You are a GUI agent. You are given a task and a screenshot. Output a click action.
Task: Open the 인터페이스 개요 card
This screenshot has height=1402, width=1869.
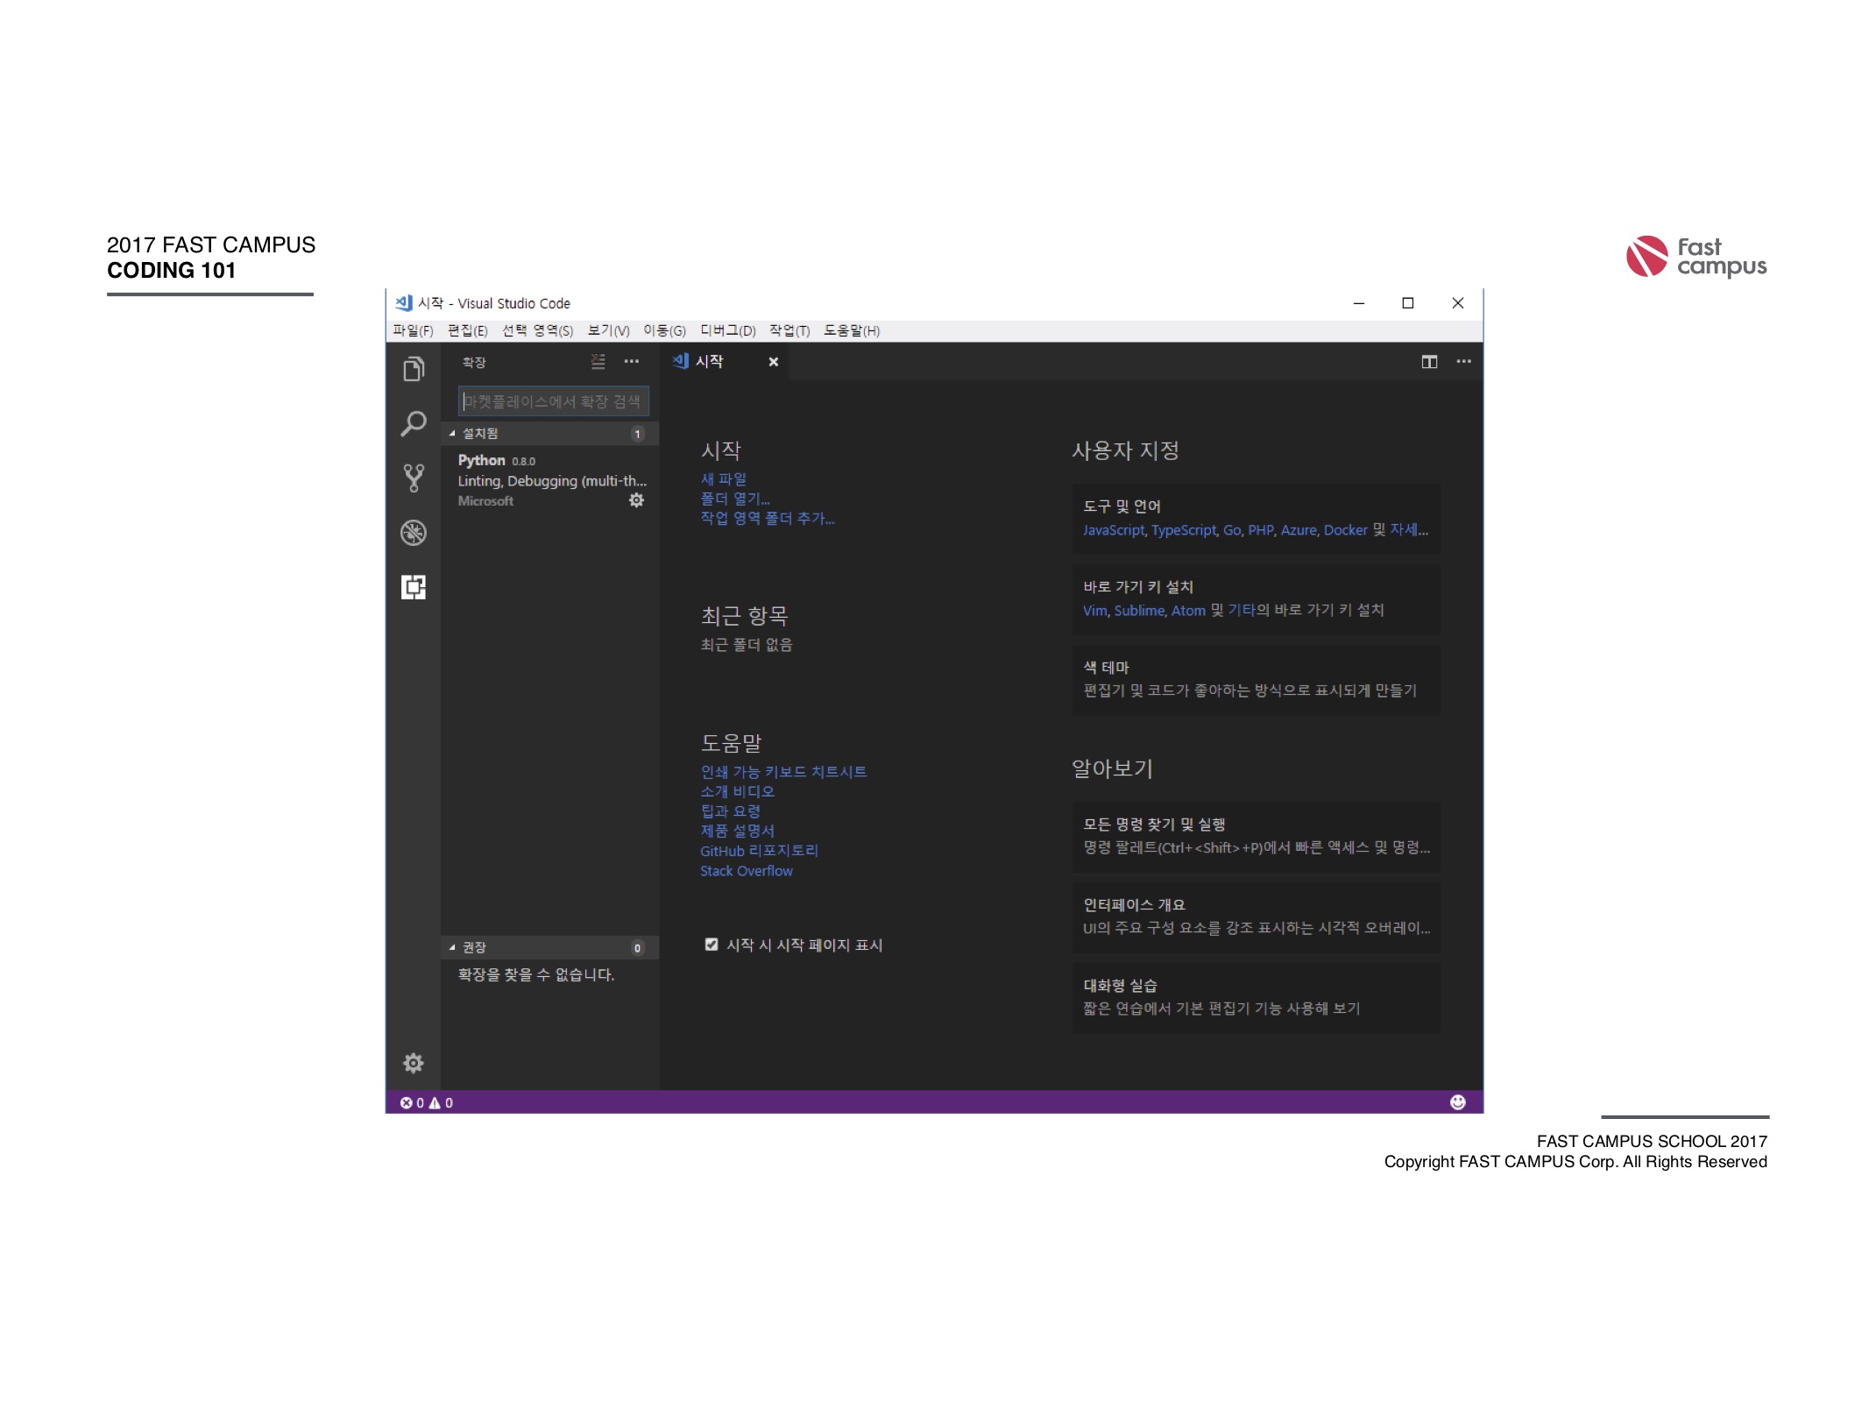(x=1257, y=917)
